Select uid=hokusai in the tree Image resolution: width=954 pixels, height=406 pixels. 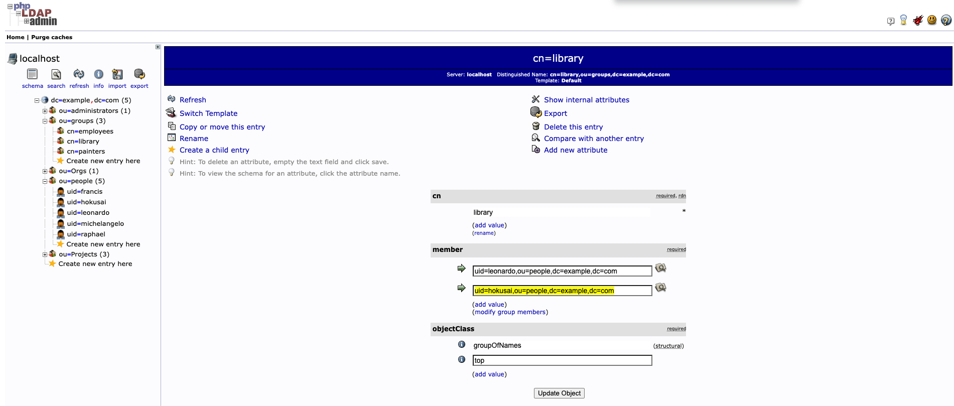point(86,202)
